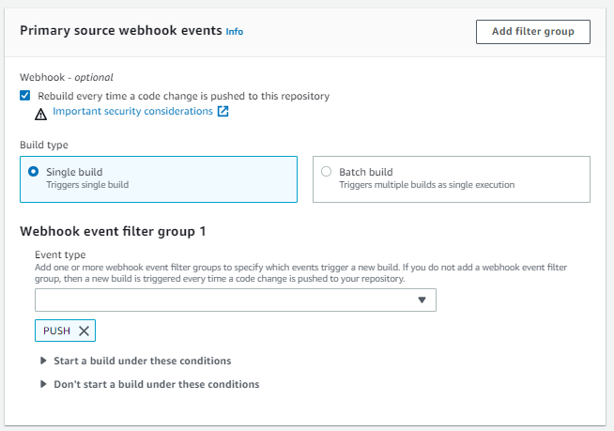Toggle the Rebuild every time checkbox
Viewport: 614px width, 431px height.
pos(25,96)
